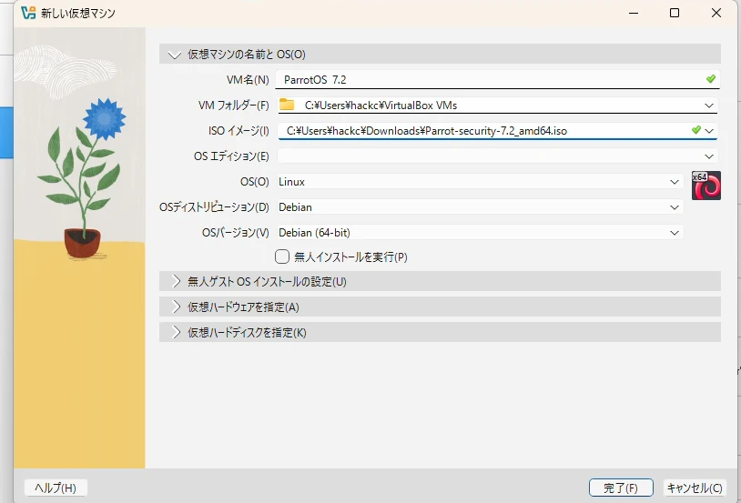Click the 新しい仮想マシン window title

78,14
